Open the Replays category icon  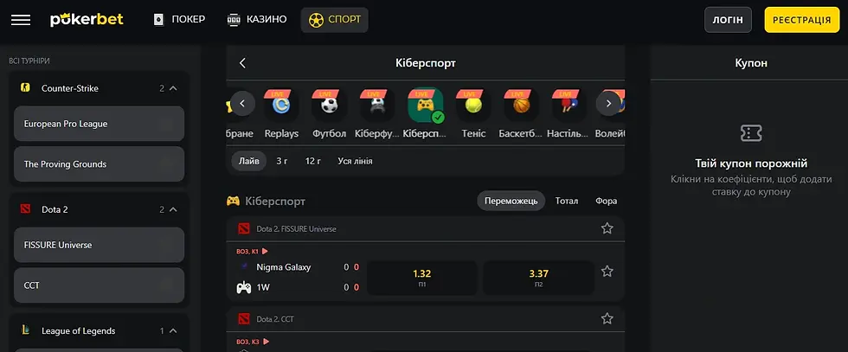tap(281, 105)
